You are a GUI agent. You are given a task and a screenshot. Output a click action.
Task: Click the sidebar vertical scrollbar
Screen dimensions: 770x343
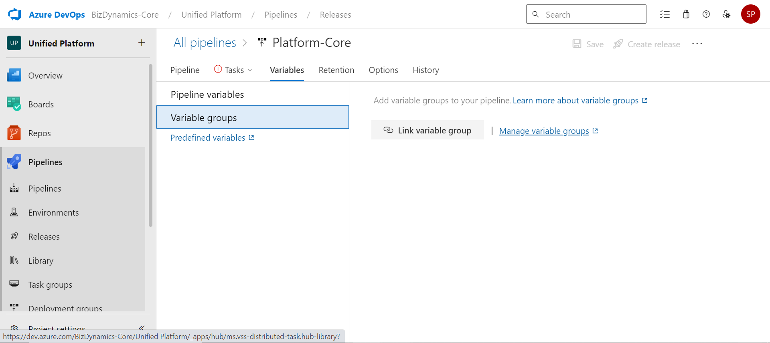pos(150,145)
